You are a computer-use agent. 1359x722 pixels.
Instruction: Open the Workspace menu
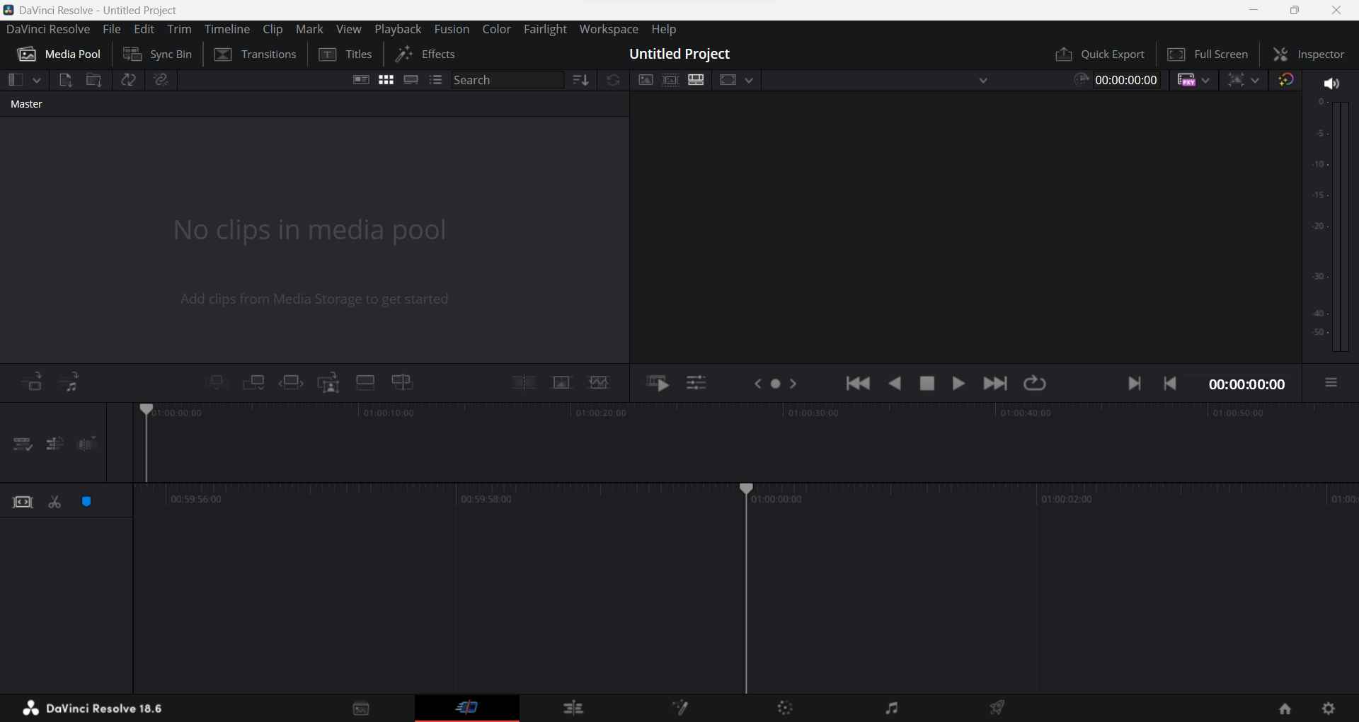(609, 29)
